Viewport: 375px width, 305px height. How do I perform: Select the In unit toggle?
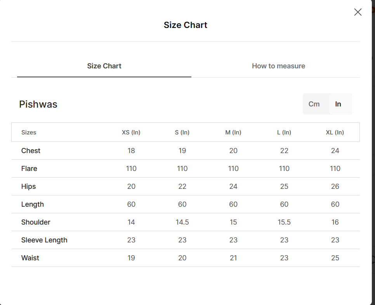338,104
